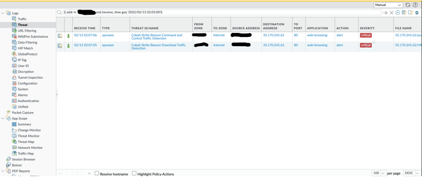
Task: Click the Save Filter icon
Action: 404,13
